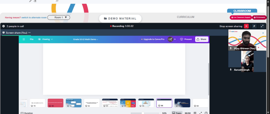Screen dimensions: 270x114
Task: Adjust the zoom slider handle
Action: (143, 113)
